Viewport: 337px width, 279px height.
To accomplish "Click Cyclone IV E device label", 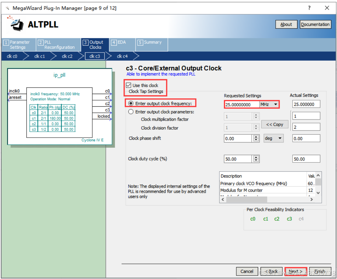I will [92, 140].
